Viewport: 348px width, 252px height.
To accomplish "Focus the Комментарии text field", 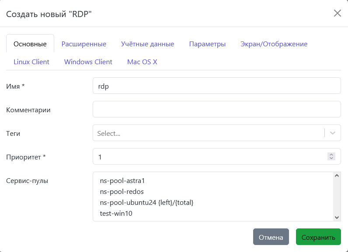I will click(x=216, y=110).
